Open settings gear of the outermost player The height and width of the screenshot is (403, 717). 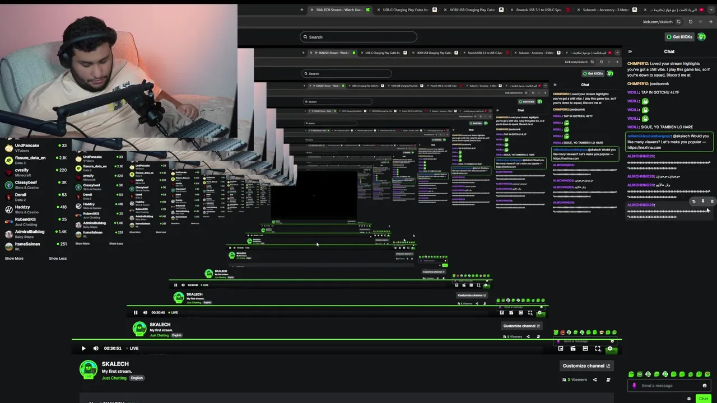click(x=610, y=348)
